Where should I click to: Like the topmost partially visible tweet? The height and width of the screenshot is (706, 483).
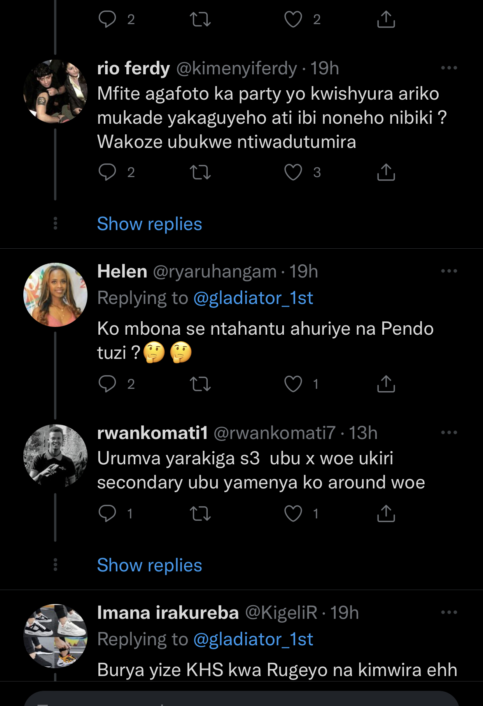(293, 19)
